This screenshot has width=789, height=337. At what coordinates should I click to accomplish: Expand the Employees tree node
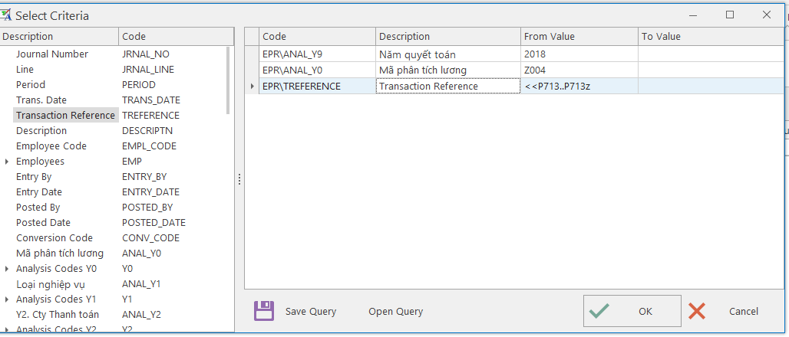coord(8,162)
